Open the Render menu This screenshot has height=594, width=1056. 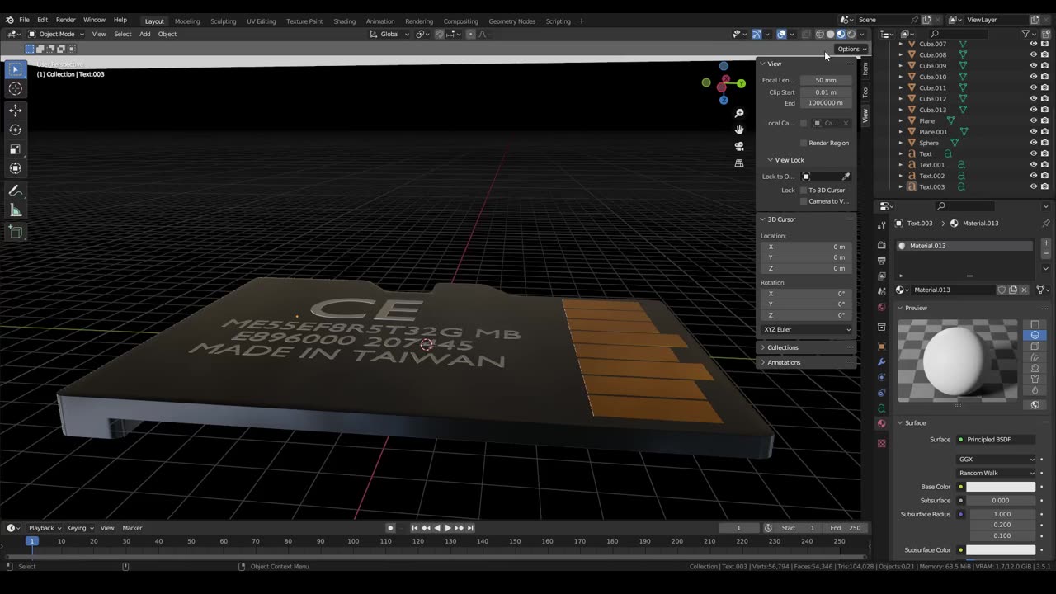click(x=66, y=20)
